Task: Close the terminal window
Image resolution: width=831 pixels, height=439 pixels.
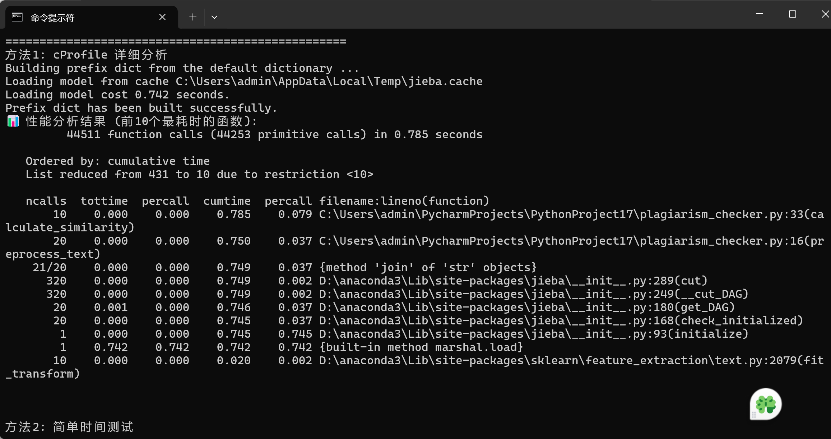Action: click(x=825, y=14)
